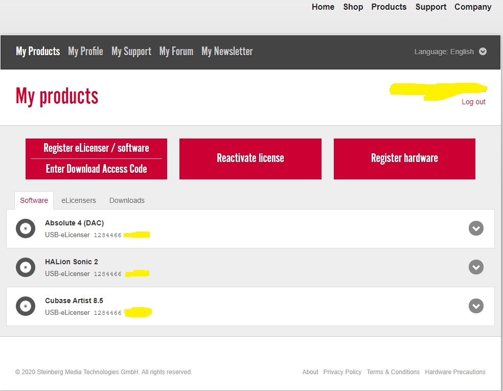
Task: Open the Home menu item
Action: (x=323, y=7)
